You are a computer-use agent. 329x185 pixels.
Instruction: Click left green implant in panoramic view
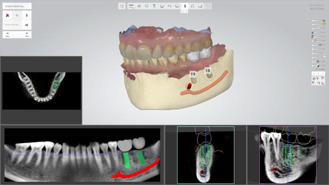pyautogui.click(x=127, y=161)
